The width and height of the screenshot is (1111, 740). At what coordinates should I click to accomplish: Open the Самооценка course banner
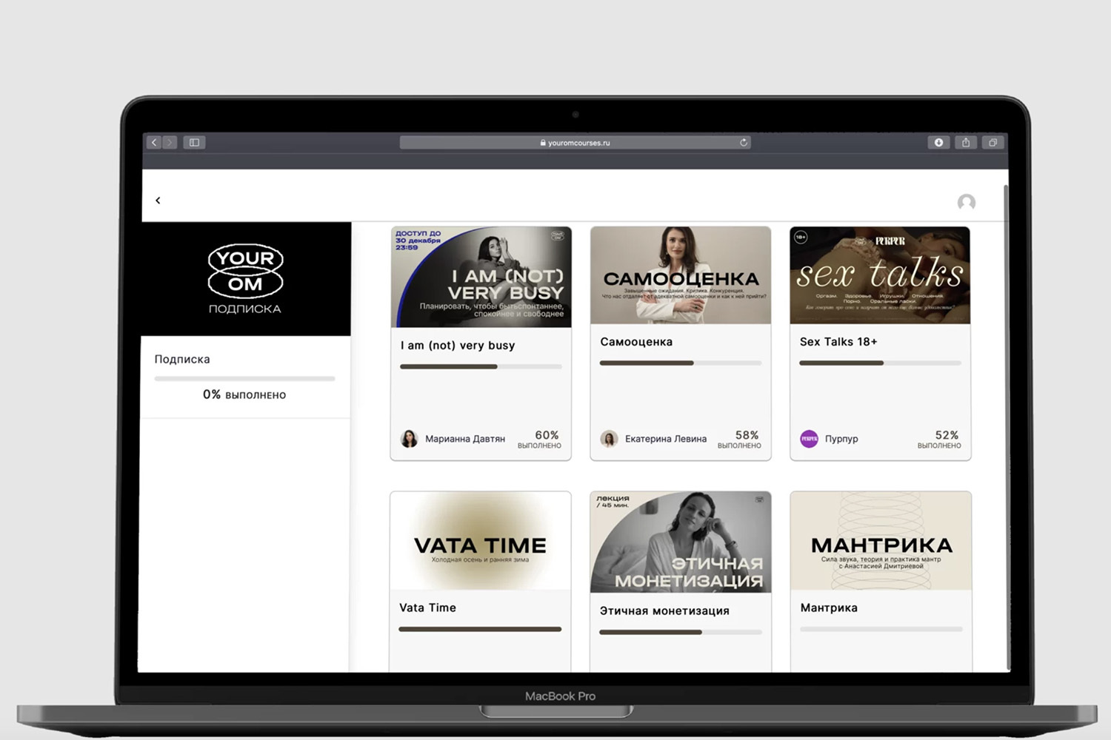click(680, 275)
